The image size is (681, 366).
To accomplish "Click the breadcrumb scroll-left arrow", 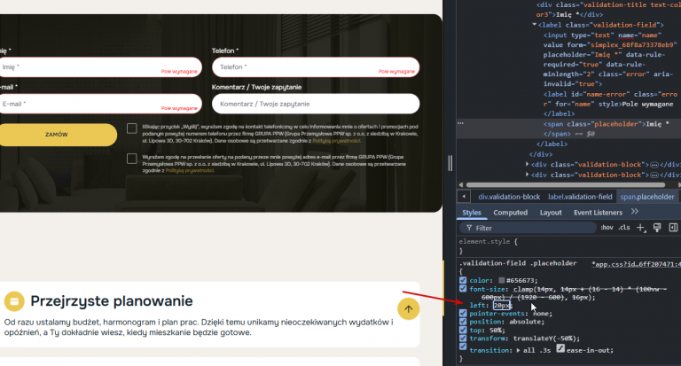I will click(464, 197).
